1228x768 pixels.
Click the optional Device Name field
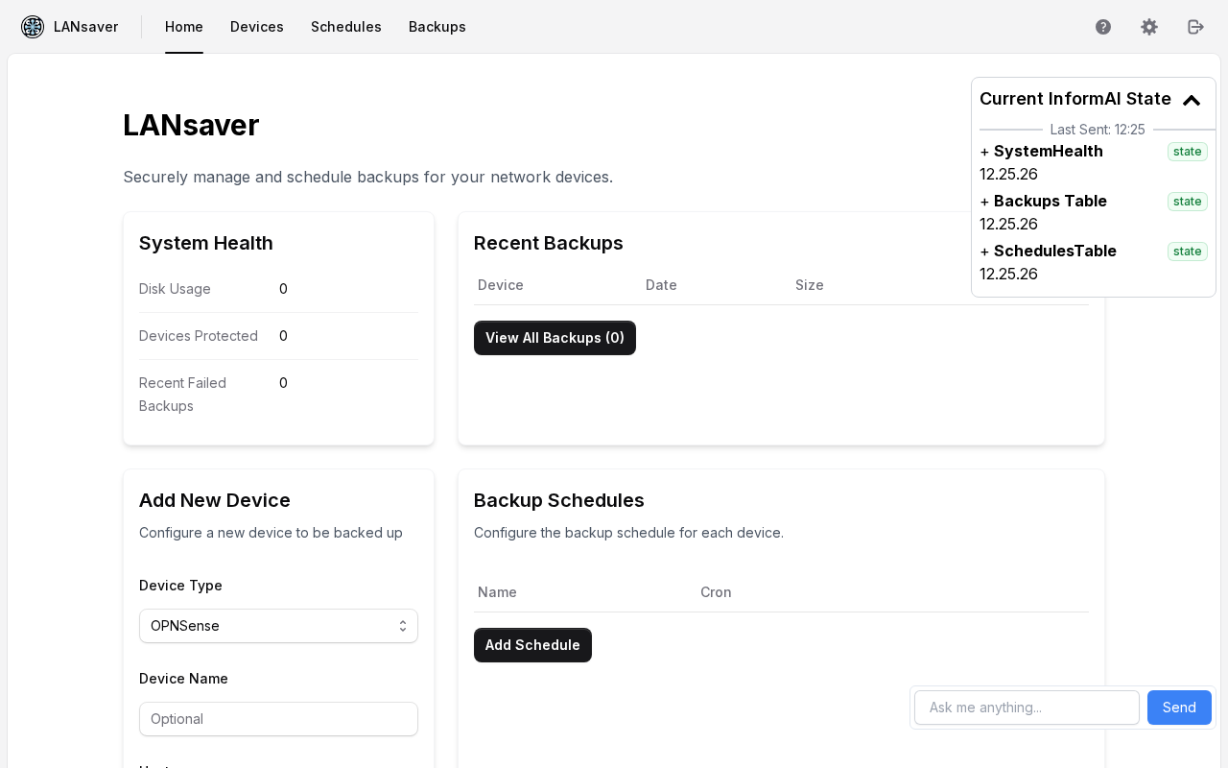coord(278,719)
